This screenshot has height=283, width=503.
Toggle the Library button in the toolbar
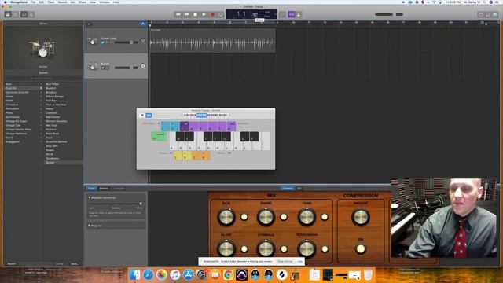coord(8,14)
